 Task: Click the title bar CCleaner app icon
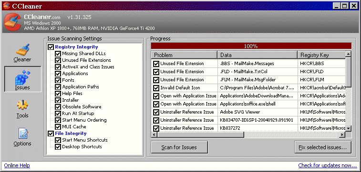pos(7,6)
